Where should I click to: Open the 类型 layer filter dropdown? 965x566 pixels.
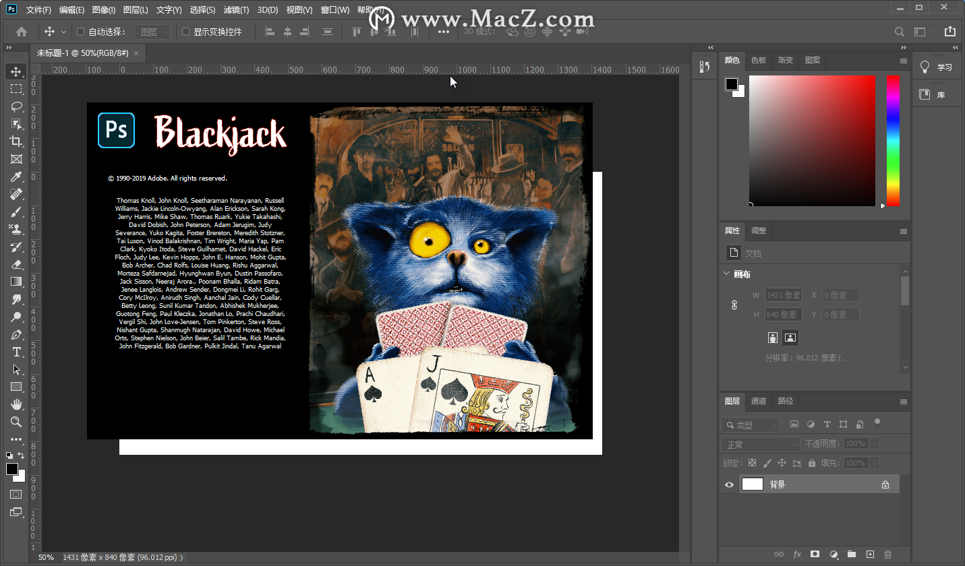coord(750,425)
